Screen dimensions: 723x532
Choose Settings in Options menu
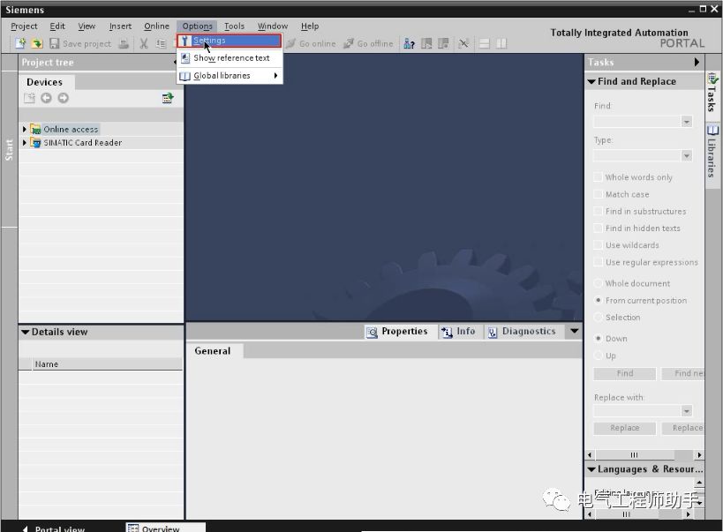[230, 41]
